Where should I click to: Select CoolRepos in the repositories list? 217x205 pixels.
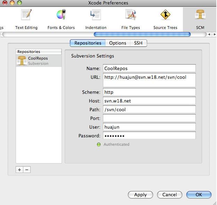click(38, 61)
